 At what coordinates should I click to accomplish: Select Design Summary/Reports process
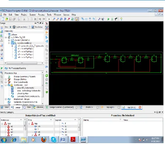(25, 77)
